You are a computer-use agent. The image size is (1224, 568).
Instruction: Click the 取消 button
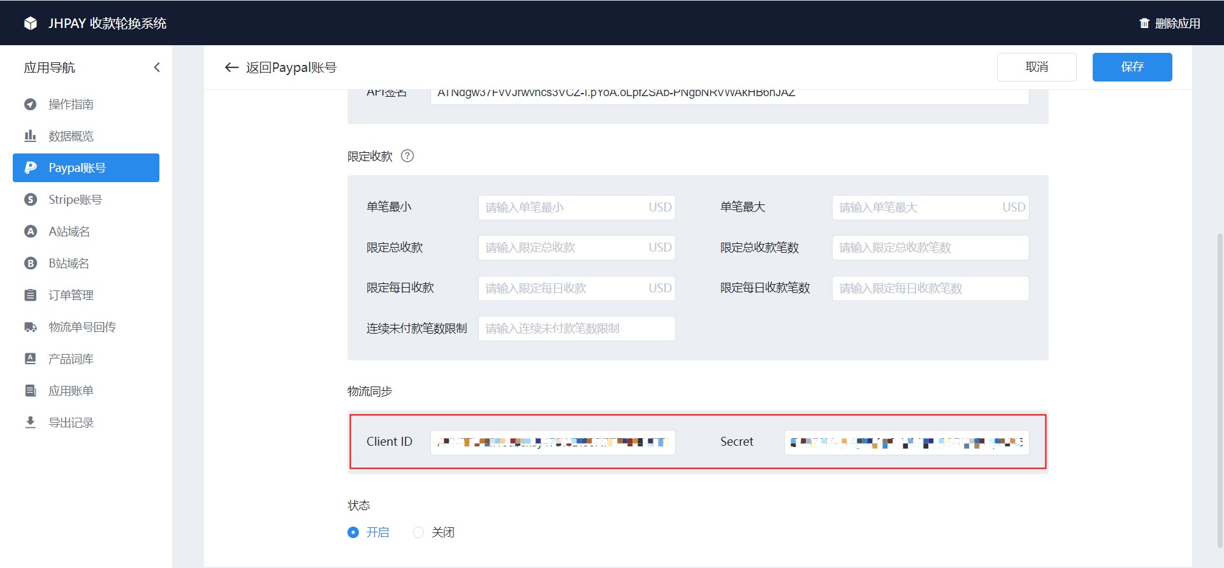click(x=1037, y=67)
